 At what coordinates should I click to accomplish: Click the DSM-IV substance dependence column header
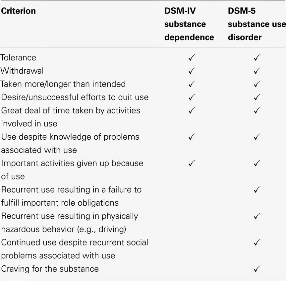click(189, 24)
